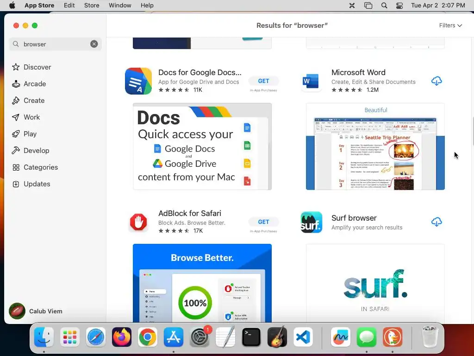Image resolution: width=474 pixels, height=356 pixels.
Task: Open the App Store menu
Action: (x=39, y=6)
